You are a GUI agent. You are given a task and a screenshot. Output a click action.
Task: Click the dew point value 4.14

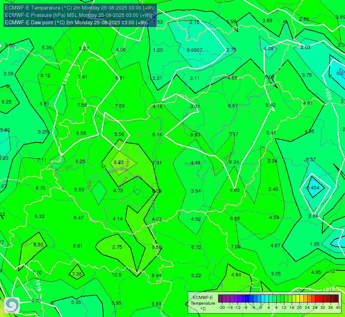[118, 219]
